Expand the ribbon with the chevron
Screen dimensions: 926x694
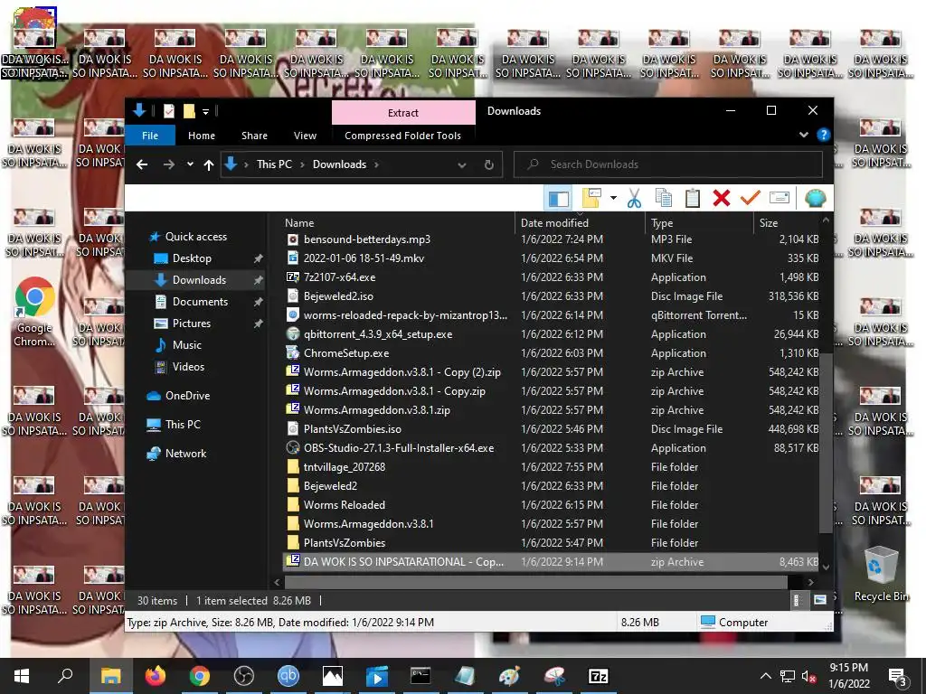803,136
